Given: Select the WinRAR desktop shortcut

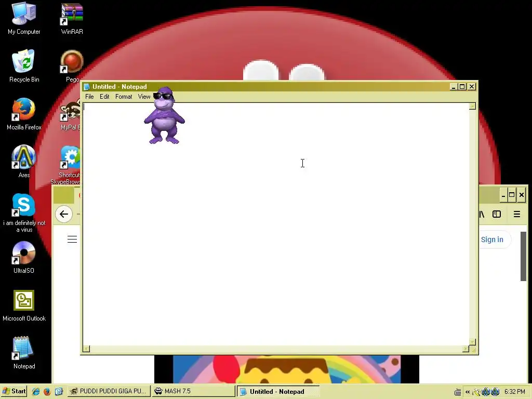Looking at the screenshot, I should click(72, 19).
